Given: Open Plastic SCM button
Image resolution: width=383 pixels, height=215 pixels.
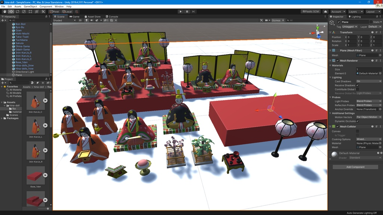Looking at the screenshot, I should (x=311, y=12).
